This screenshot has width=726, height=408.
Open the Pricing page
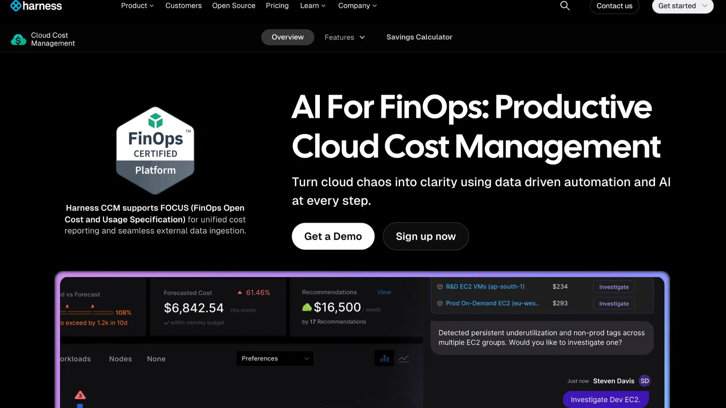coord(277,6)
